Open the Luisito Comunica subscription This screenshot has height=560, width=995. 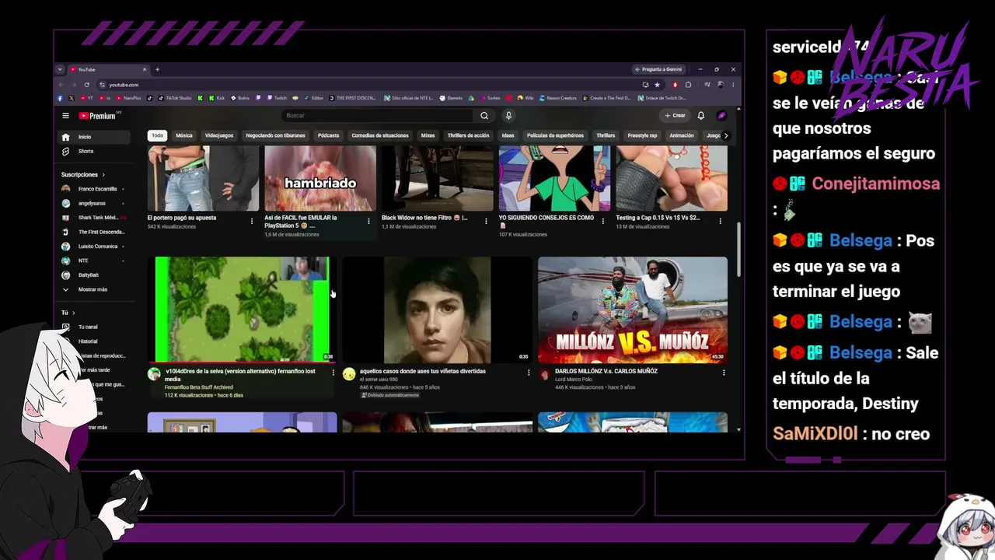click(94, 247)
